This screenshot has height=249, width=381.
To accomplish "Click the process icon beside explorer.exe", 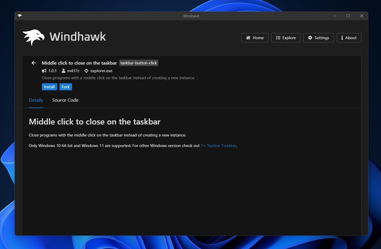I will (x=86, y=71).
